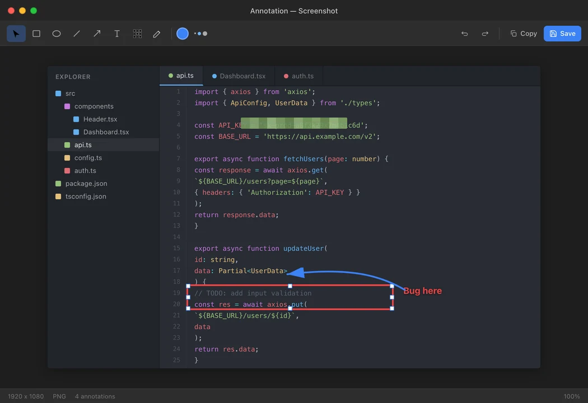Switch to the auth.ts editor tab

299,76
